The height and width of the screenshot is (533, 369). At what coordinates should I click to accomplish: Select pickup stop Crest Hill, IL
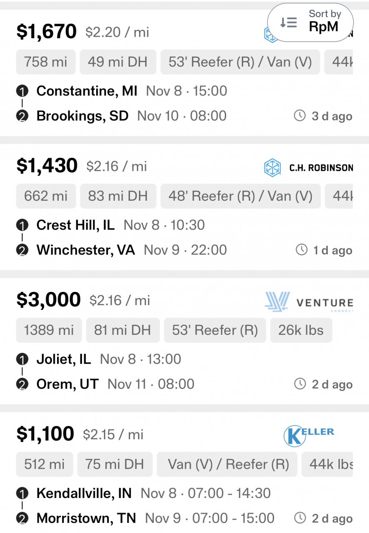[x=75, y=225]
